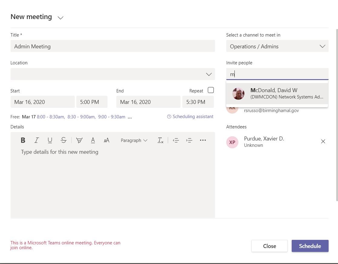Select free slot 8:00 - 8:30am
Viewport: 338px width, 264px height.
coord(51,117)
